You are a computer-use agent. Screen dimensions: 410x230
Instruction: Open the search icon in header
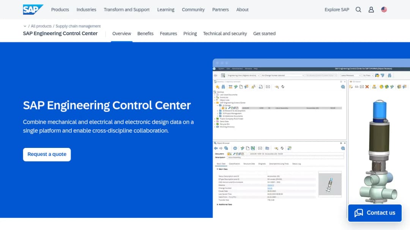(x=358, y=9)
